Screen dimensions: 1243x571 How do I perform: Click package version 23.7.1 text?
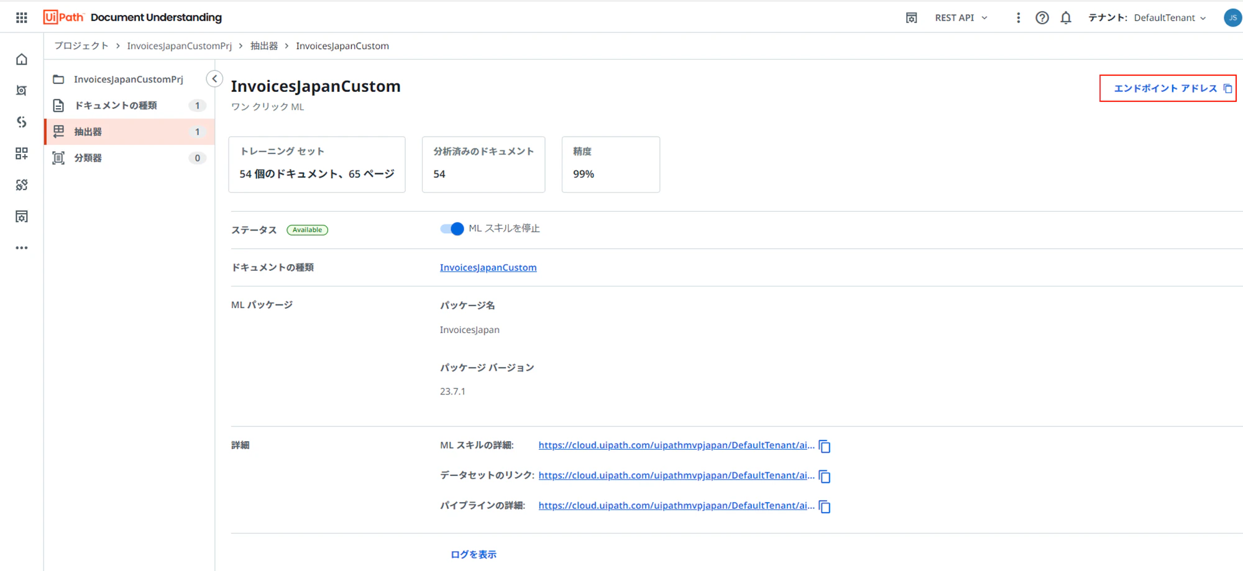click(452, 391)
